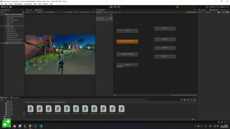230x129 pixels.
Task: Open the Play Focused dropdown
Action: [x=86, y=12]
